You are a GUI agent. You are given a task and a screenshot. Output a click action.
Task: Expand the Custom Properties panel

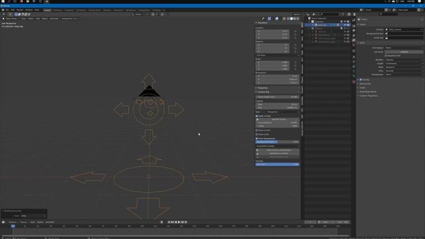pyautogui.click(x=358, y=96)
